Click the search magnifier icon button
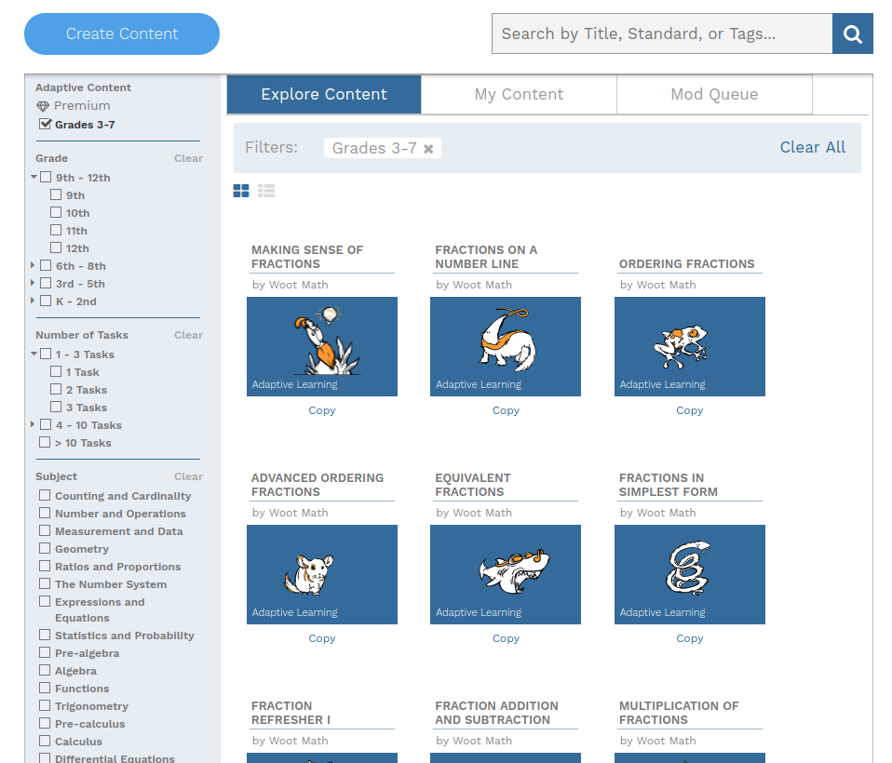This screenshot has width=892, height=763. (x=852, y=34)
